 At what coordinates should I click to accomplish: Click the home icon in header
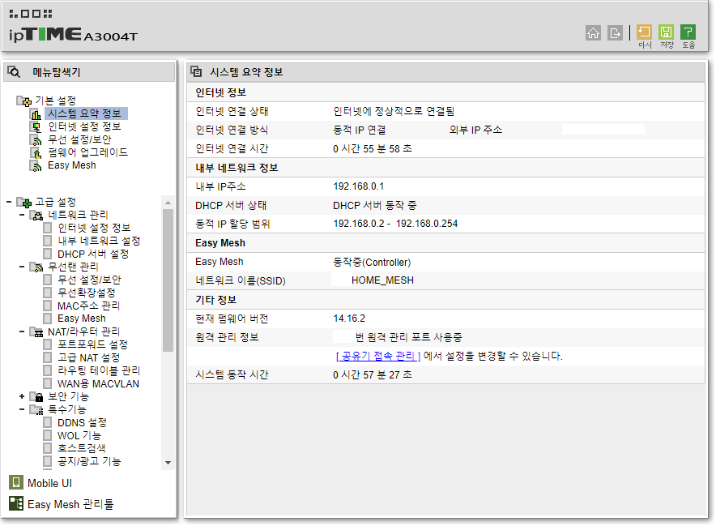593,33
